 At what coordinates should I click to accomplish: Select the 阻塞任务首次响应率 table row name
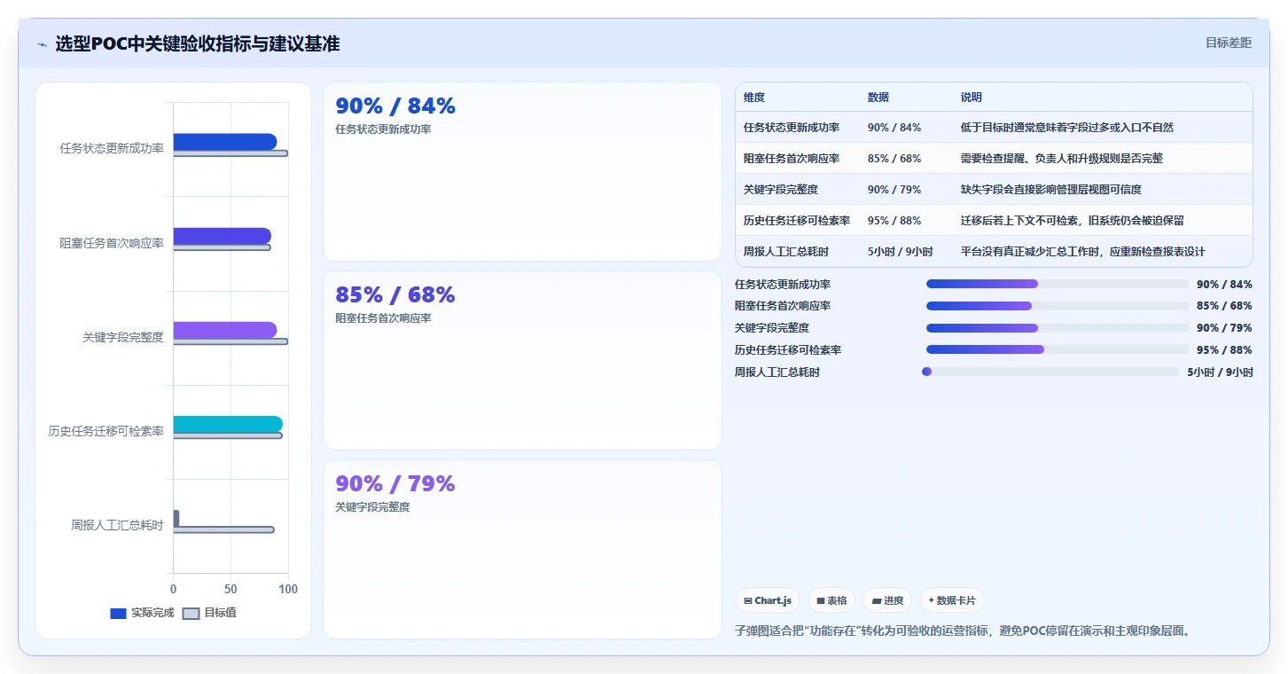792,159
